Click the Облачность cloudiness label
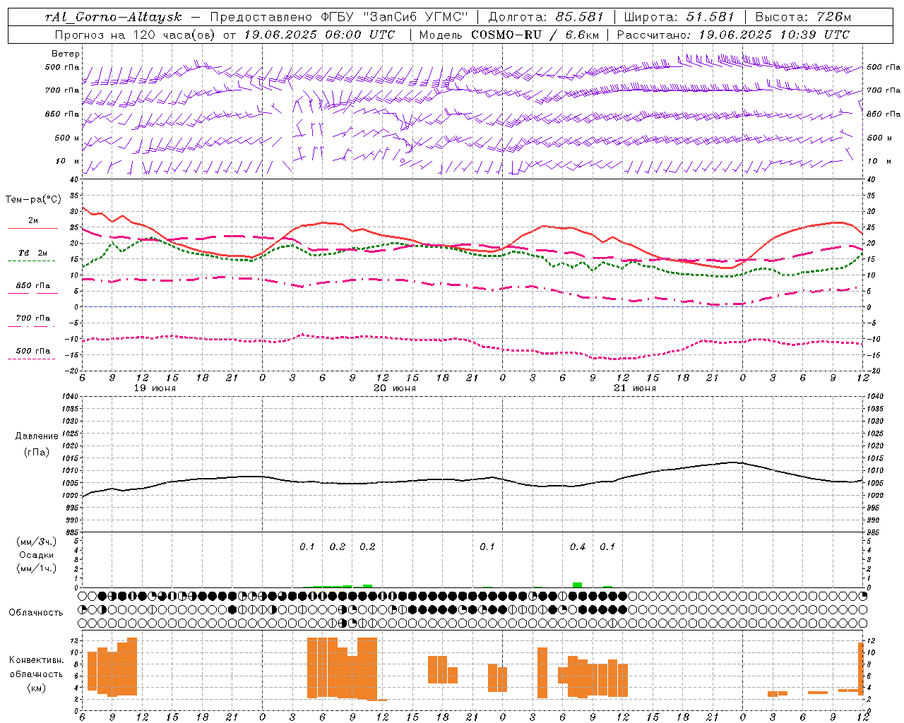Viewport: 904px width, 723px height. (36, 613)
